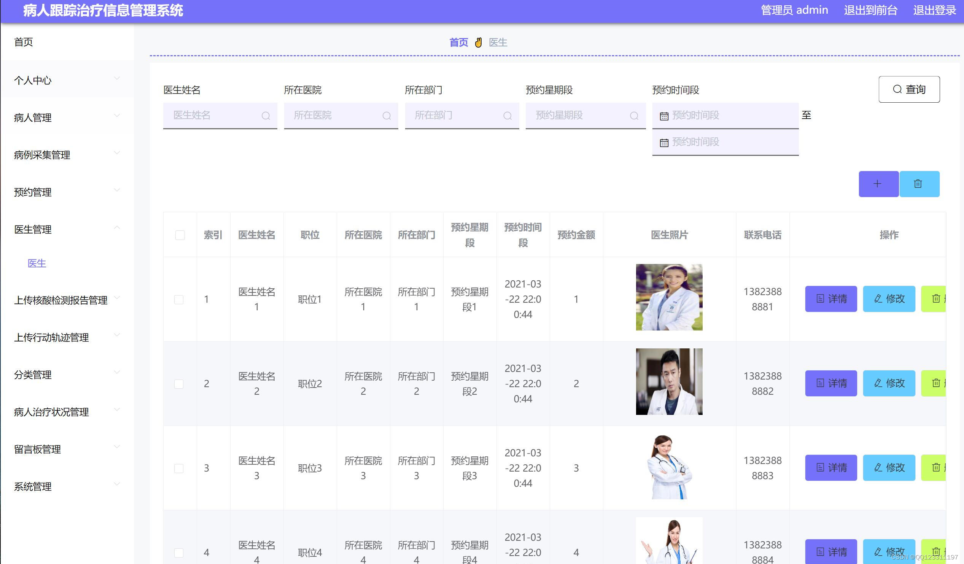
Task: Click search icon in 所在医院 field
Action: [x=387, y=116]
